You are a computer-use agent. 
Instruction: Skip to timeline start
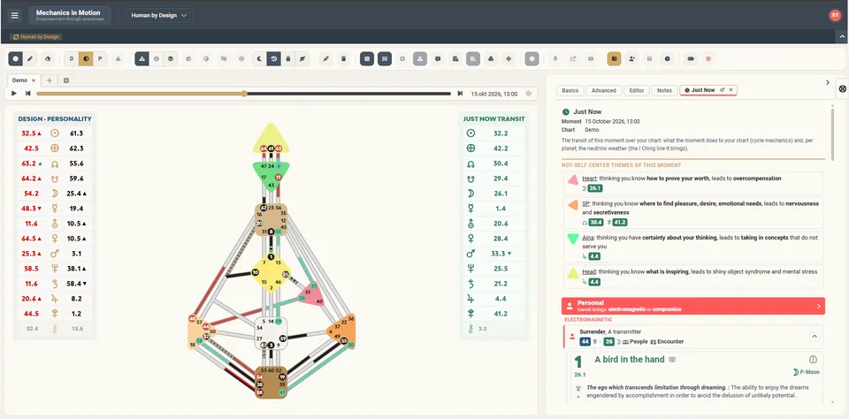pos(27,93)
